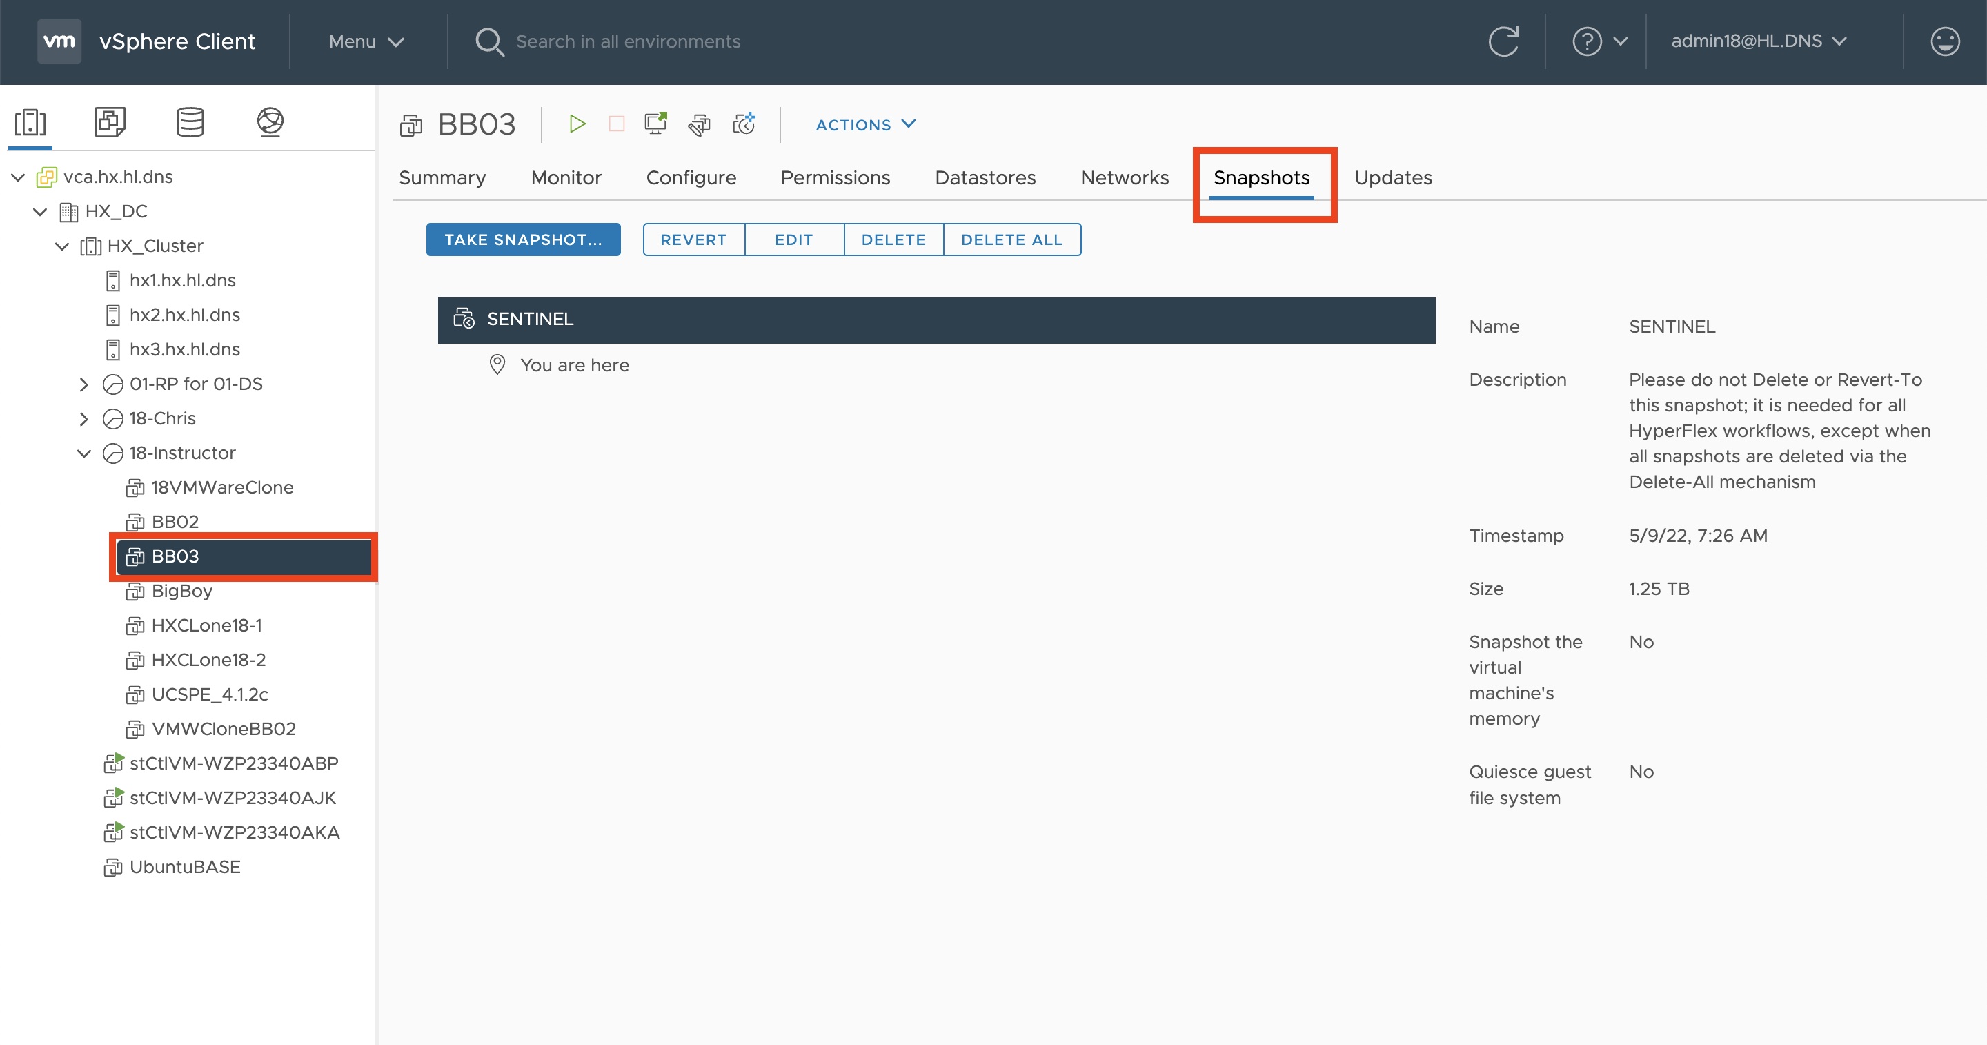Power on the BB03 virtual machine
The height and width of the screenshot is (1045, 1987).
point(577,124)
